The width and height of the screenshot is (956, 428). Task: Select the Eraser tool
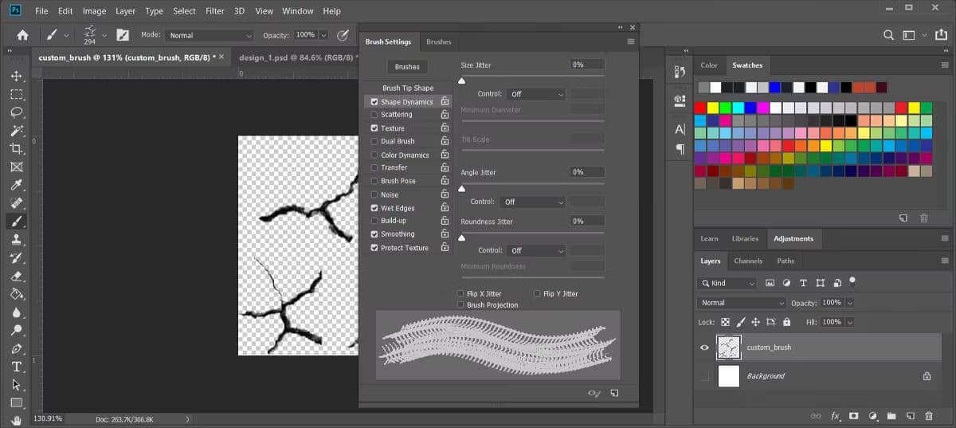[16, 276]
